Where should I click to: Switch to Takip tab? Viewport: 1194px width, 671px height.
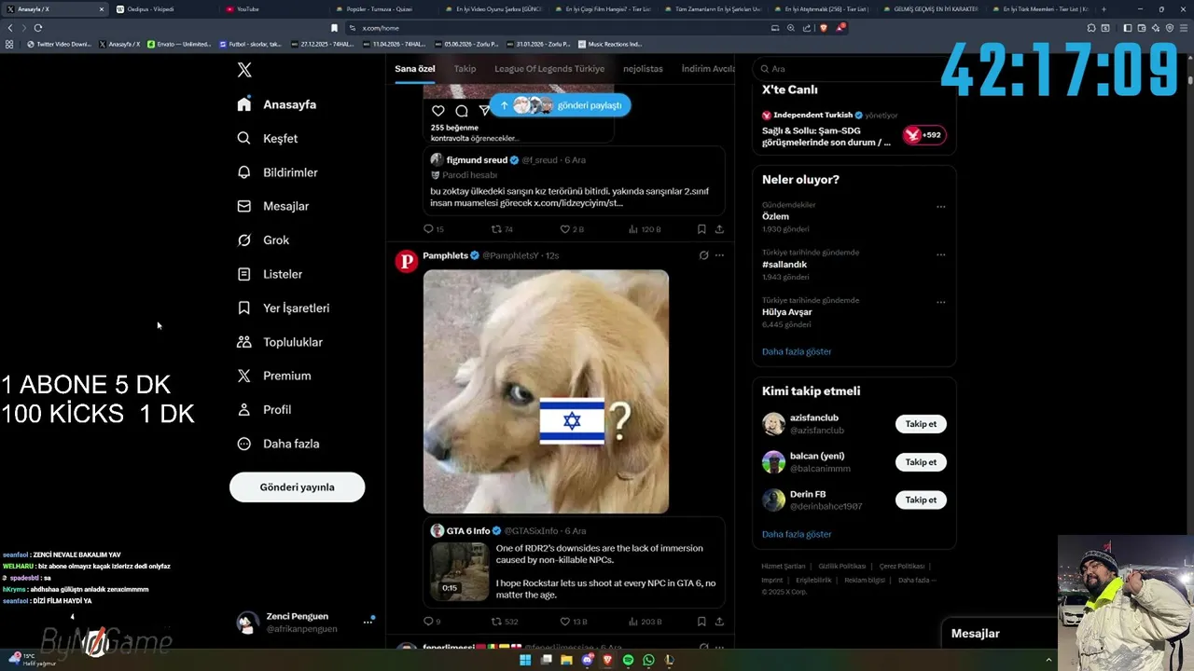(x=465, y=69)
